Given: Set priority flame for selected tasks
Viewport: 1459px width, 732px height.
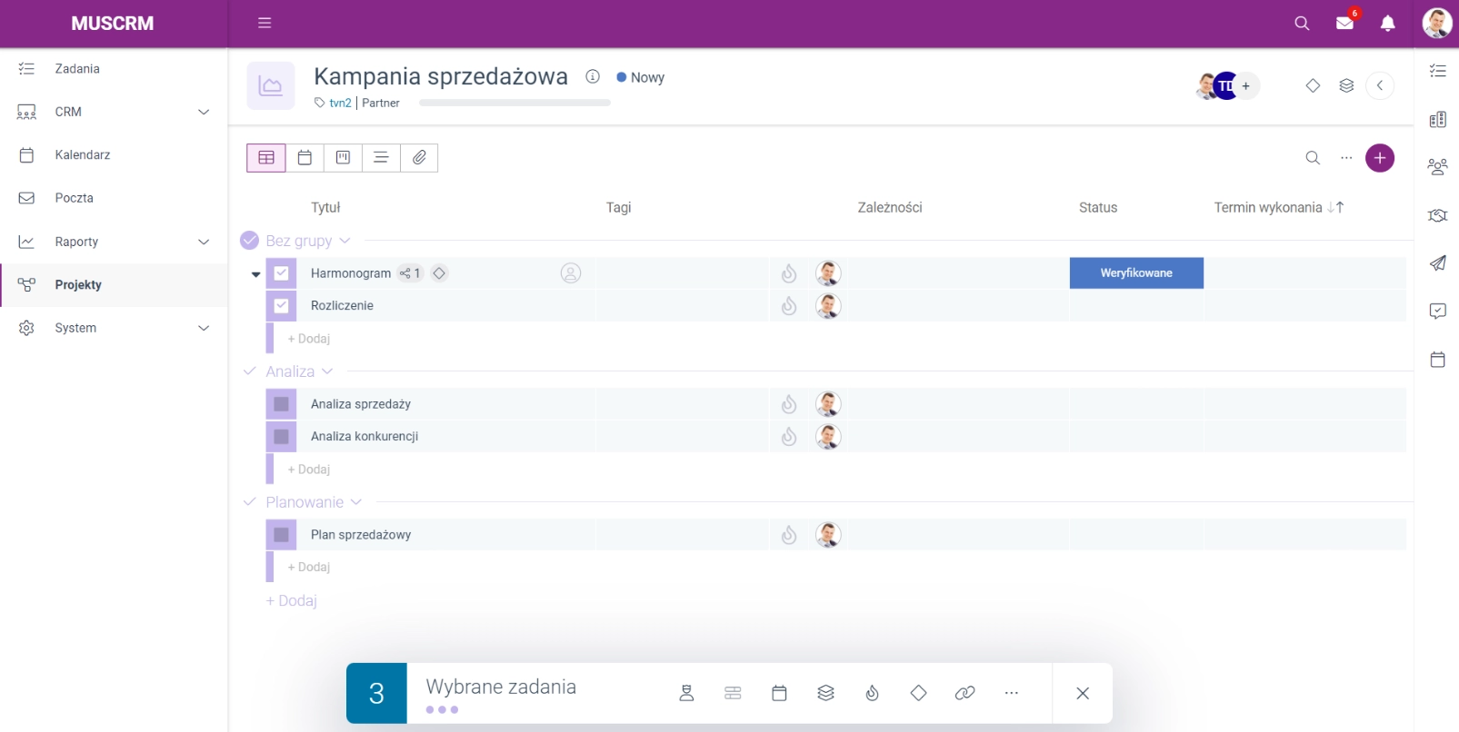Looking at the screenshot, I should [872, 693].
